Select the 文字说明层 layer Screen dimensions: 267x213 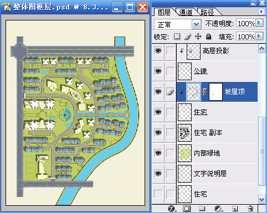coord(210,174)
